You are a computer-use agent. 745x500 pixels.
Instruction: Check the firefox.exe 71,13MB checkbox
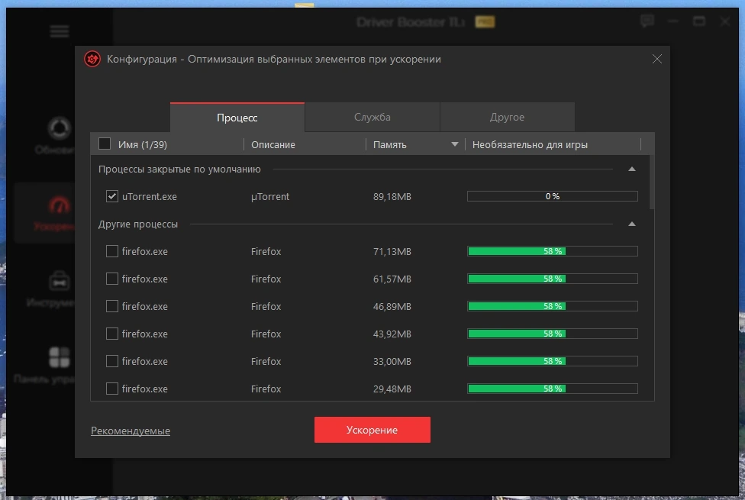point(112,251)
